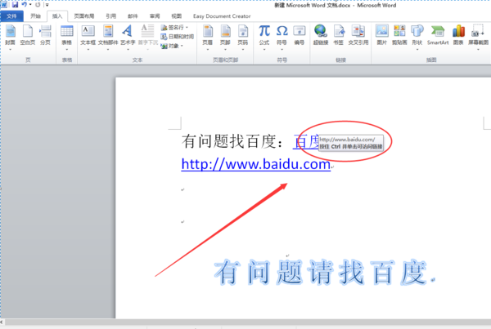
Task: Save the document from the quick access toolbar
Action: pyautogui.click(x=15, y=5)
